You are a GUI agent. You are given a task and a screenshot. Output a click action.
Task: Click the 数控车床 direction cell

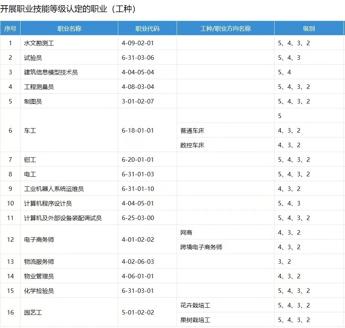coord(192,145)
